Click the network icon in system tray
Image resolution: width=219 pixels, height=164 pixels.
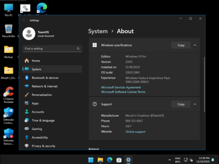coord(186,160)
